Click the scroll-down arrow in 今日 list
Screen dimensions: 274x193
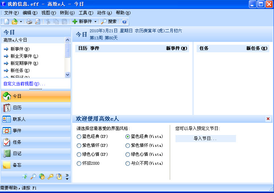click(68, 74)
